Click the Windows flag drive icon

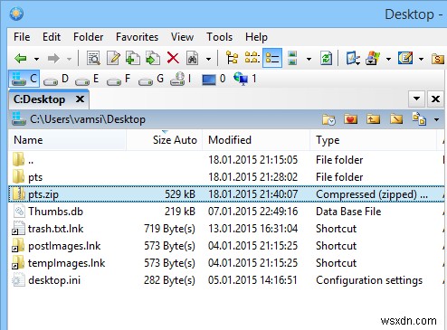(373, 58)
